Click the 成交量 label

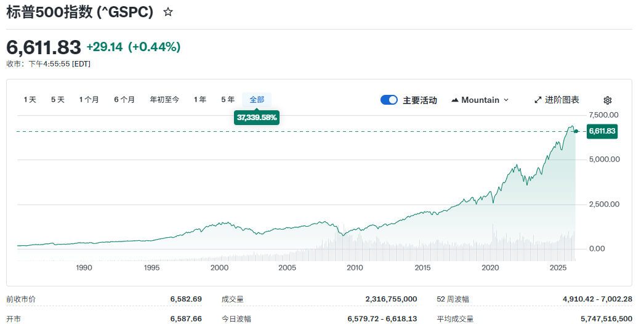click(x=232, y=299)
